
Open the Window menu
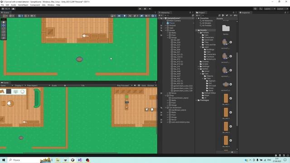click(51, 5)
